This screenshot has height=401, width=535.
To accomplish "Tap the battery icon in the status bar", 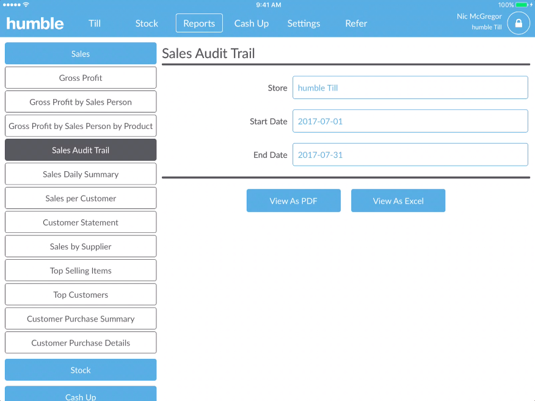I will pyautogui.click(x=522, y=5).
